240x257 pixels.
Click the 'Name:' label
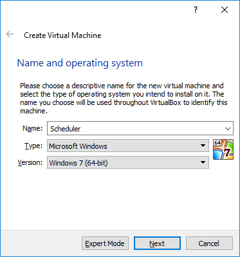tap(33, 128)
